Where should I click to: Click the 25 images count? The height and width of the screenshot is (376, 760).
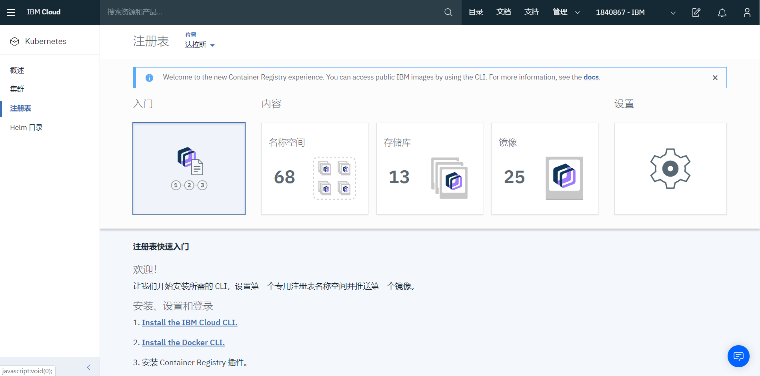(514, 177)
